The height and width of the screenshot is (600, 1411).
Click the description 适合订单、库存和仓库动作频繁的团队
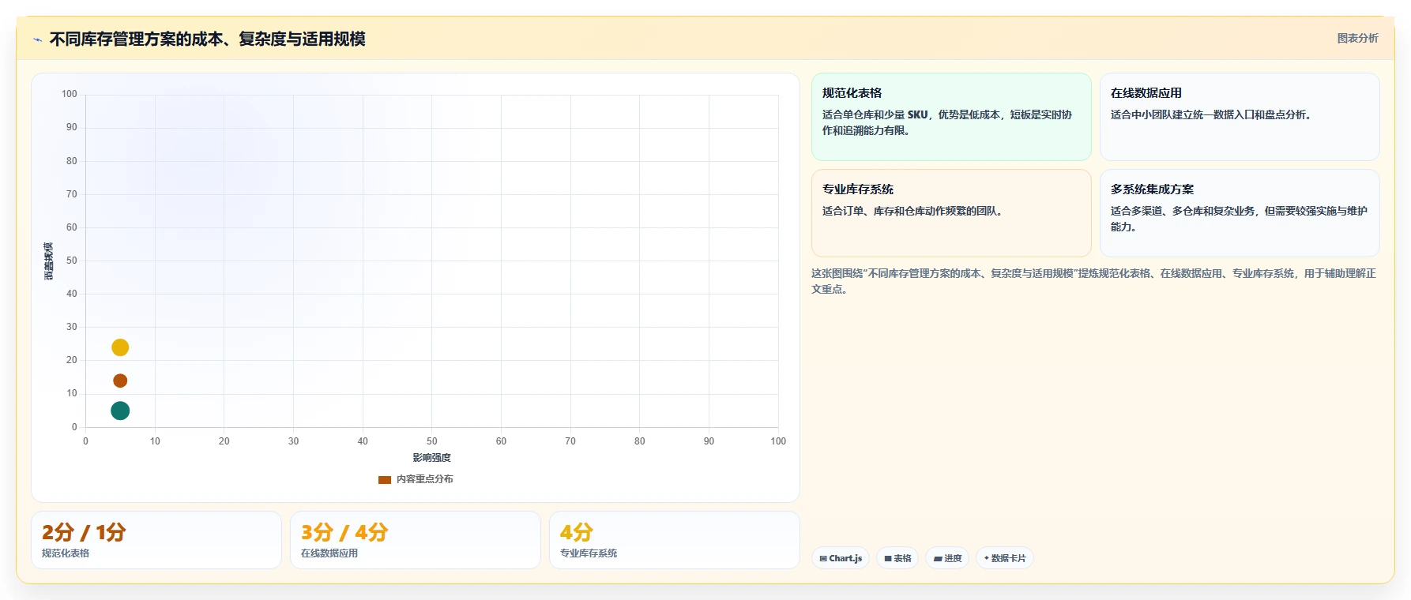tap(914, 211)
